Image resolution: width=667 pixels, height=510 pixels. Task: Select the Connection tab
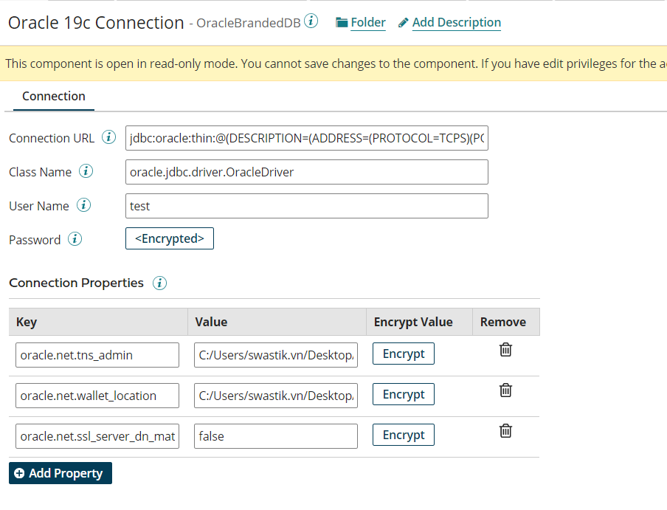point(54,96)
